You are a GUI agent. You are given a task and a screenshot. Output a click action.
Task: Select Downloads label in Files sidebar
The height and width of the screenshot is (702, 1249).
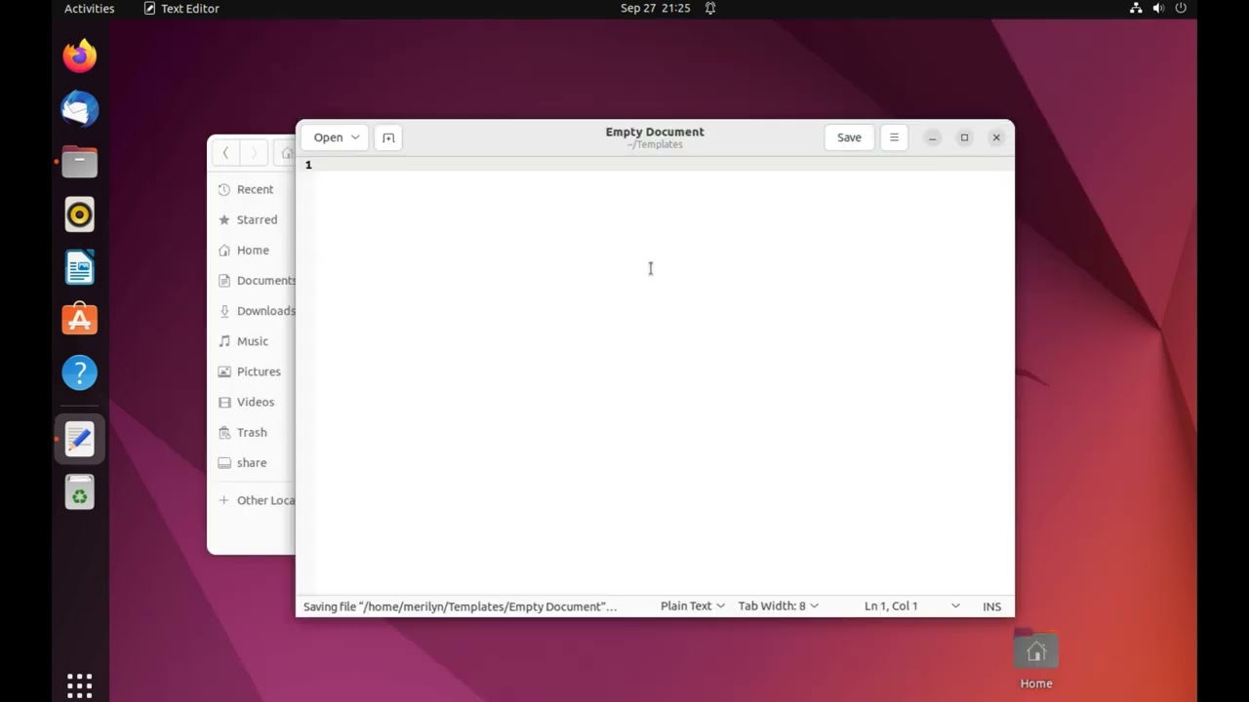tap(265, 311)
